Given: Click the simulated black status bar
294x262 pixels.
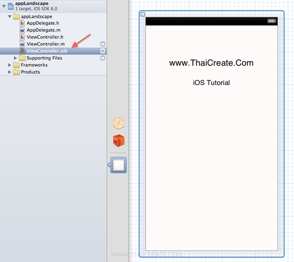Looking at the screenshot, I should 212,21.
